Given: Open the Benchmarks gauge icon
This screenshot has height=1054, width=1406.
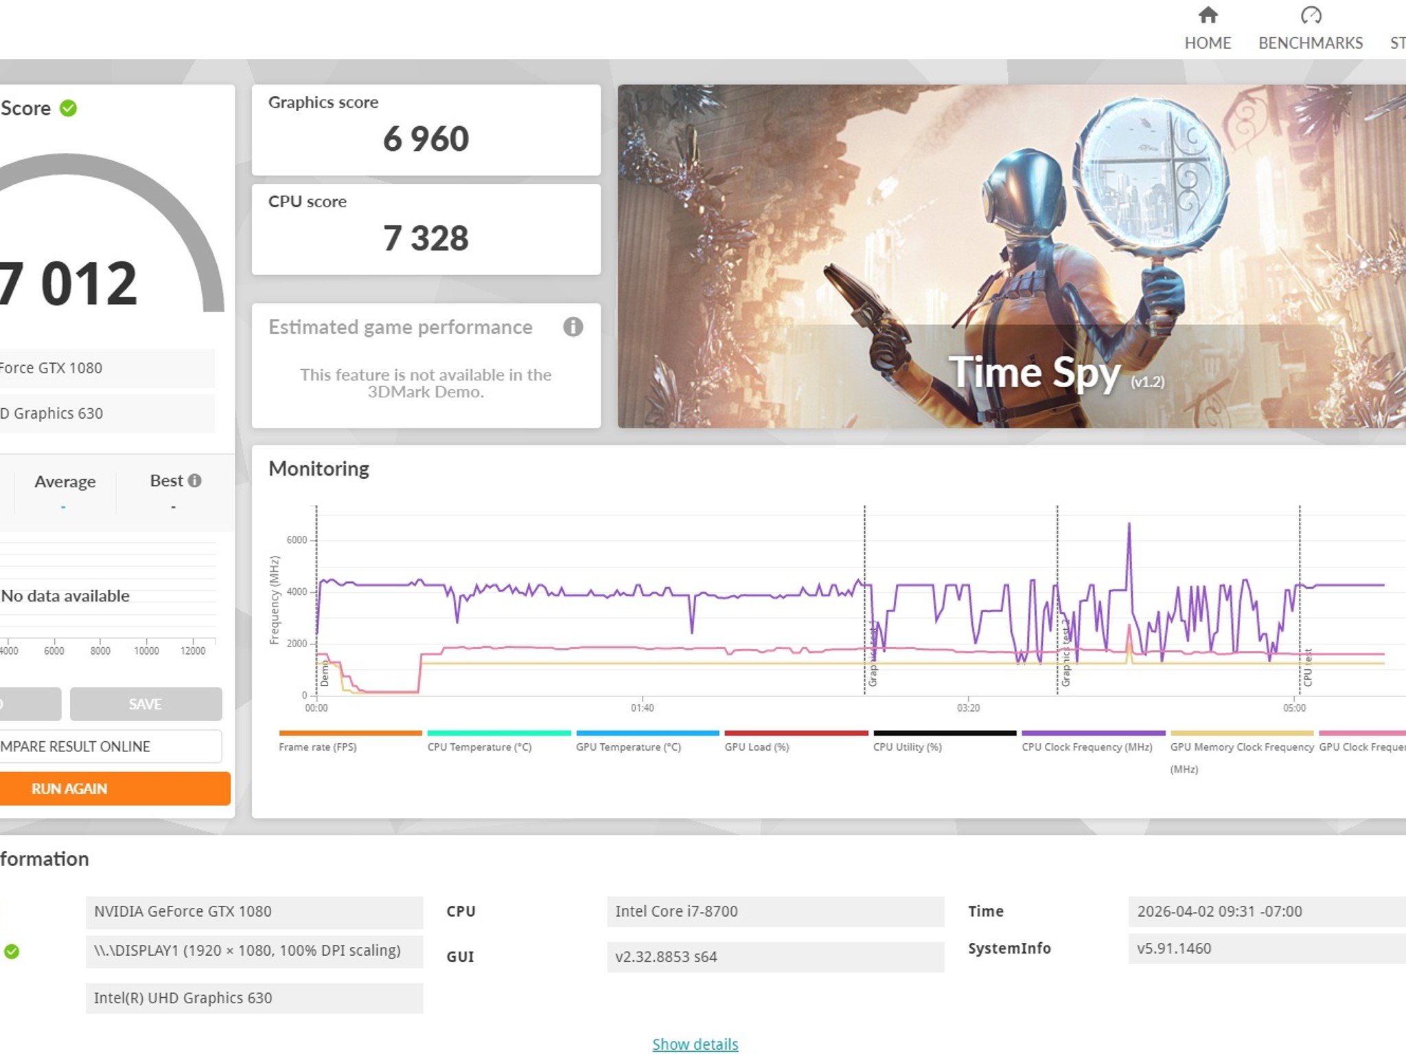Looking at the screenshot, I should point(1311,15).
